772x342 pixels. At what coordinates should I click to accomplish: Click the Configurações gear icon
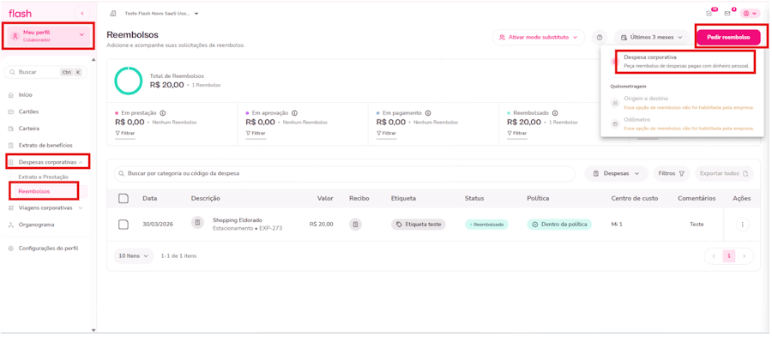[x=10, y=249]
